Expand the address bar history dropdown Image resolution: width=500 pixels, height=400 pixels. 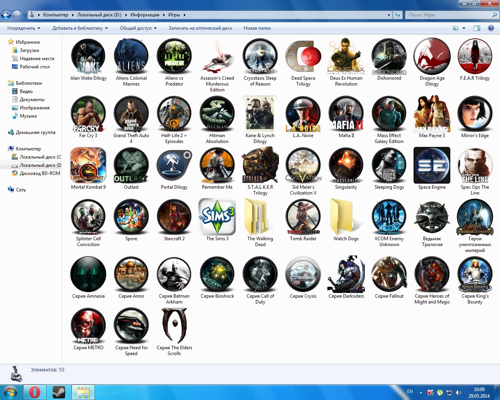389,15
